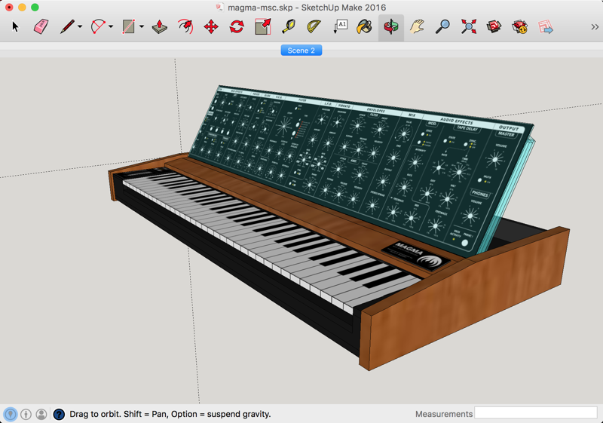Image resolution: width=603 pixels, height=423 pixels.
Task: Select the Protractor tool
Action: click(314, 27)
